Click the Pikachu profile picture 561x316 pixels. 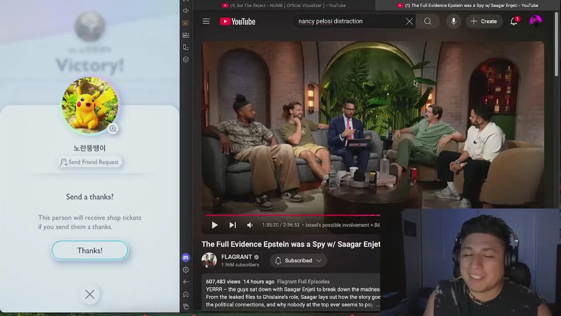pos(90,105)
